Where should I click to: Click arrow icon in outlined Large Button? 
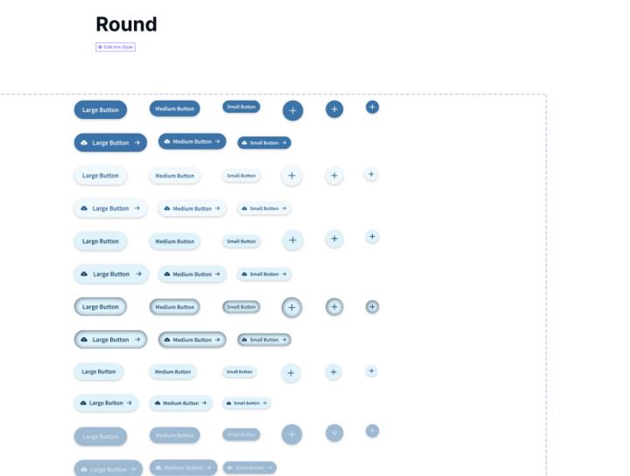coord(137,339)
